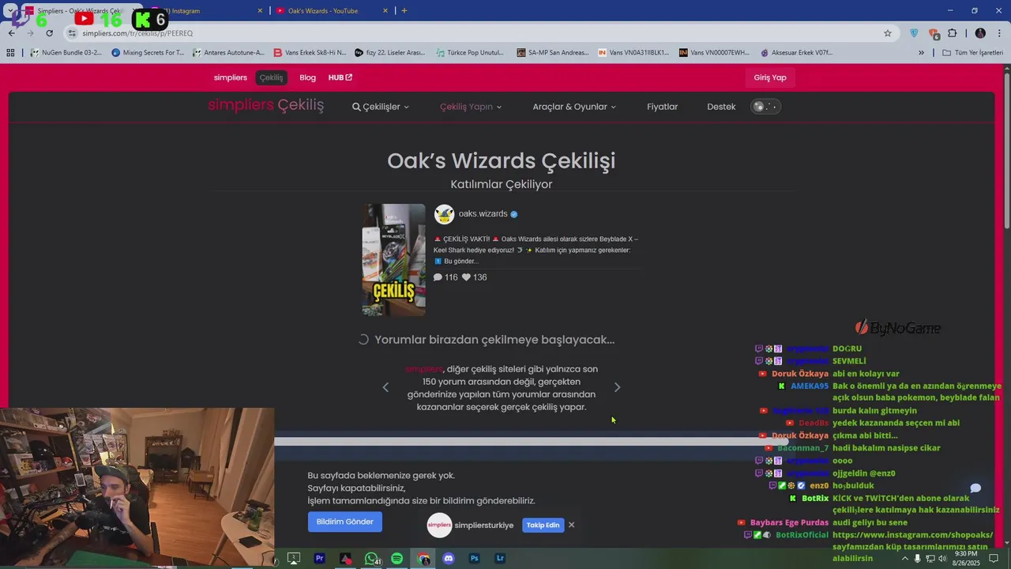Close the Oak's Wizards YouTube tab

385,11
